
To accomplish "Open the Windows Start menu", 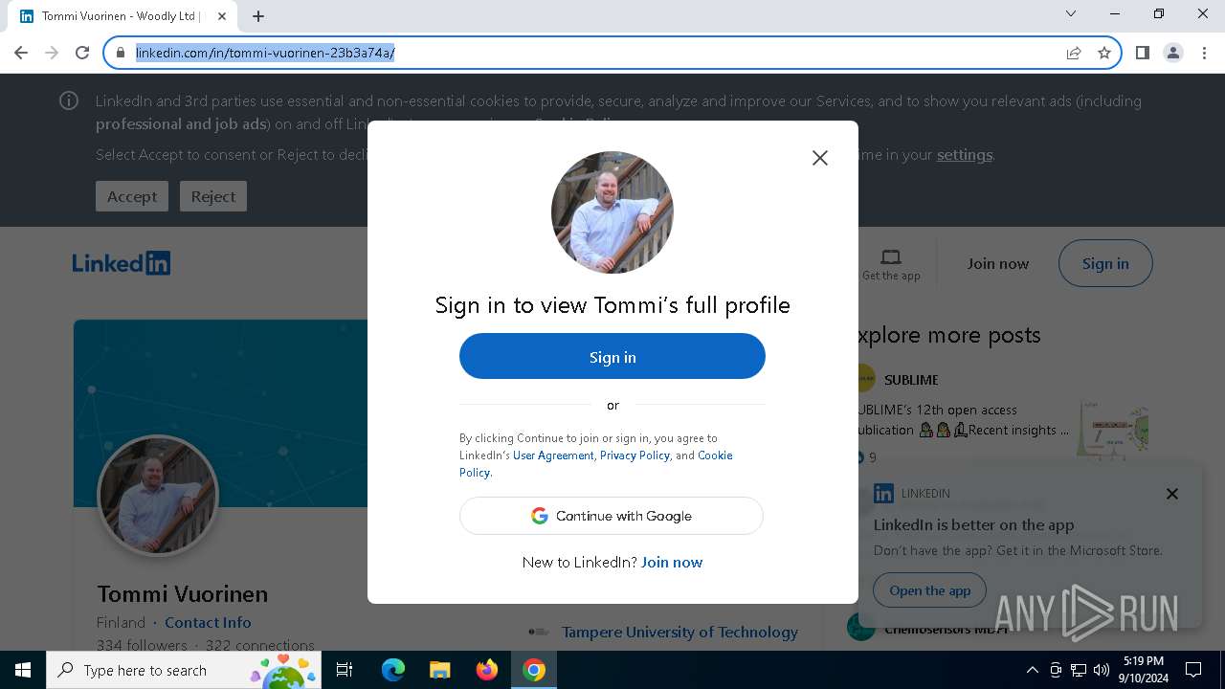I will pos(23,670).
